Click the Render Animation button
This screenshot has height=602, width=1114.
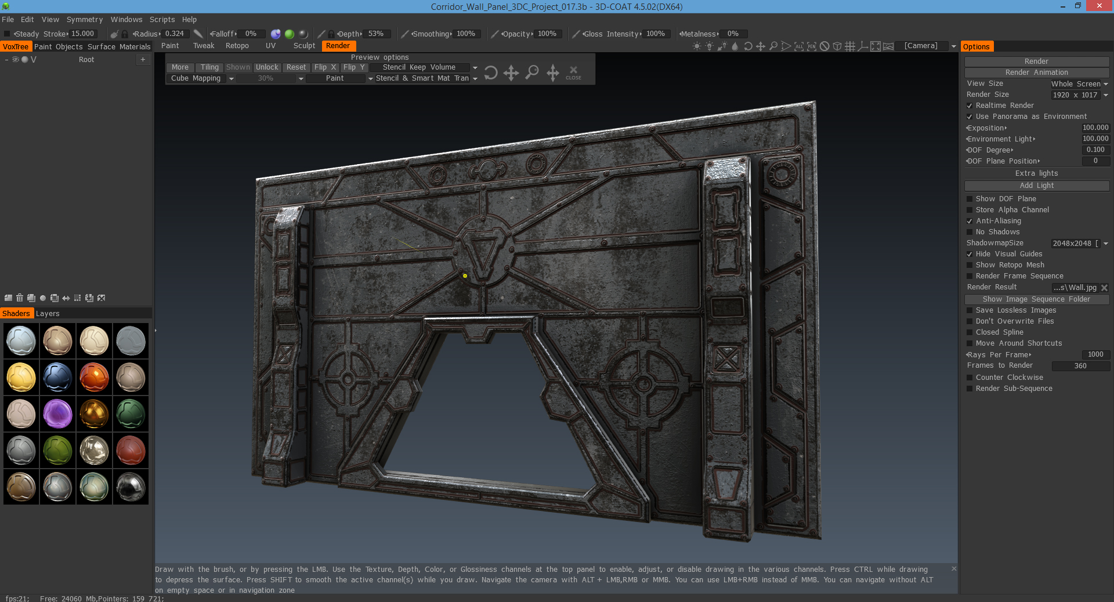1037,72
